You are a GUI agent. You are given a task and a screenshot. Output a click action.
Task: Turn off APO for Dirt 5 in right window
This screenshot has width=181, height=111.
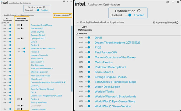tap(88, 38)
